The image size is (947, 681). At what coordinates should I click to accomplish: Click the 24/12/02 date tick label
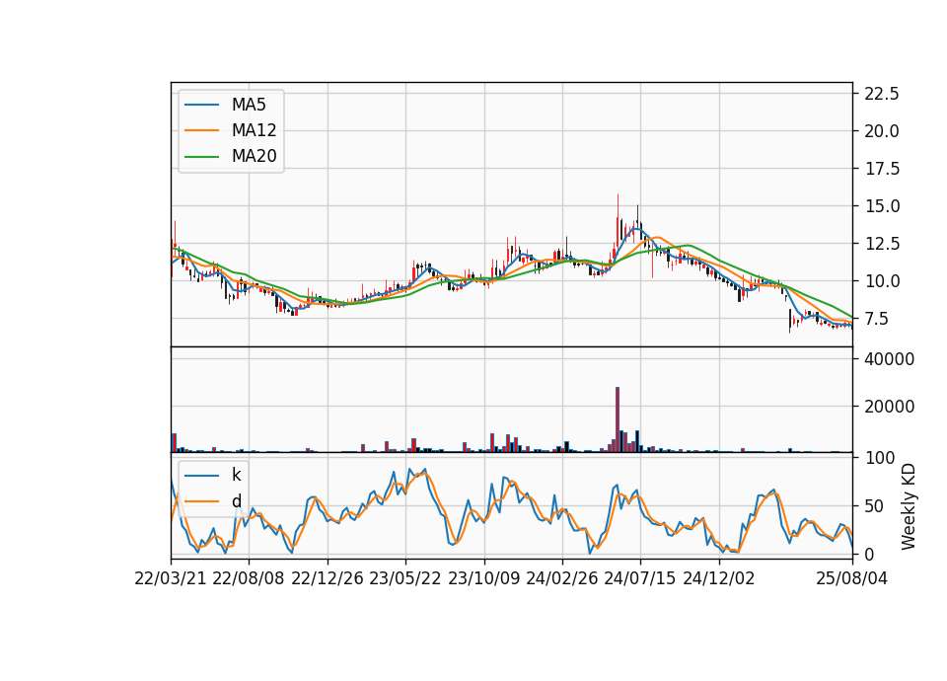(719, 578)
